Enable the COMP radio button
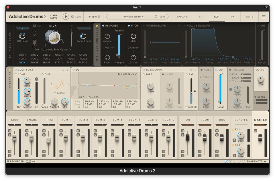The image size is (275, 181). [16, 74]
